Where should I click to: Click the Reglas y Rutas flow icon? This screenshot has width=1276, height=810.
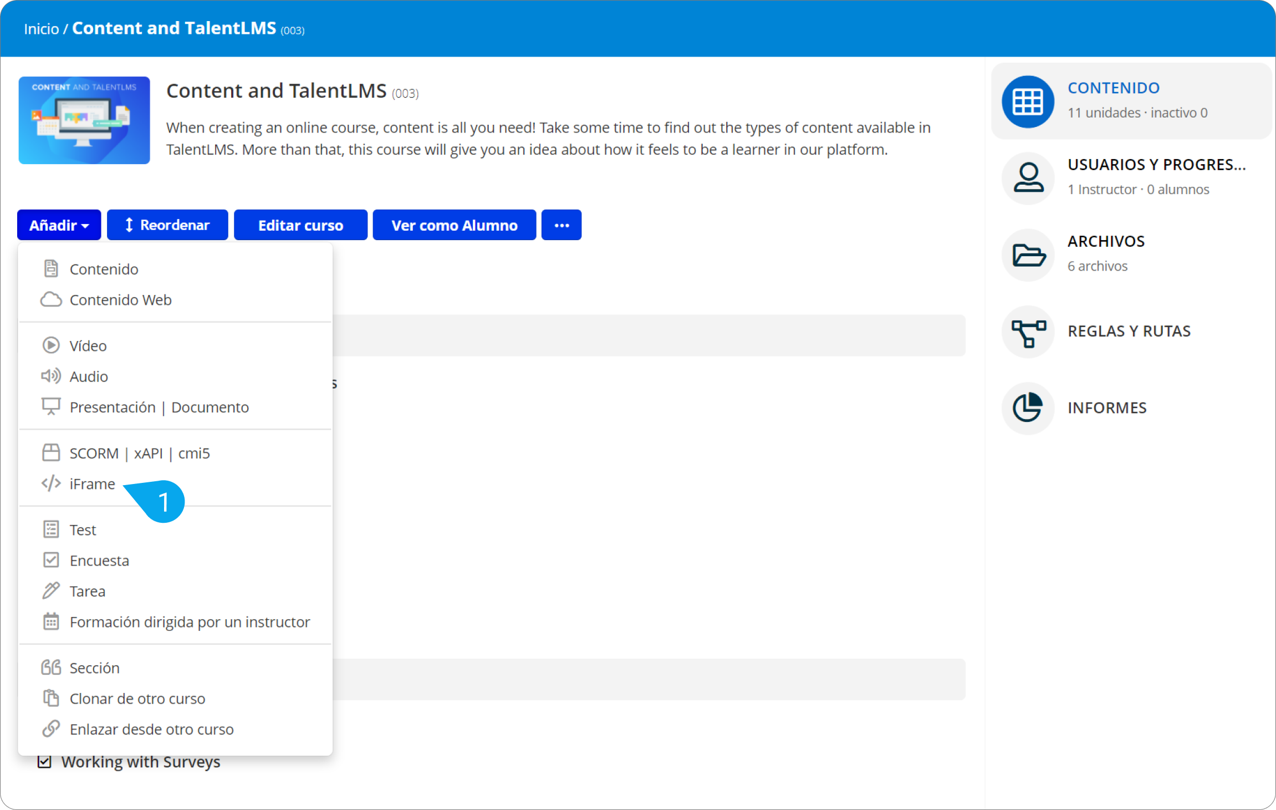[x=1028, y=332]
